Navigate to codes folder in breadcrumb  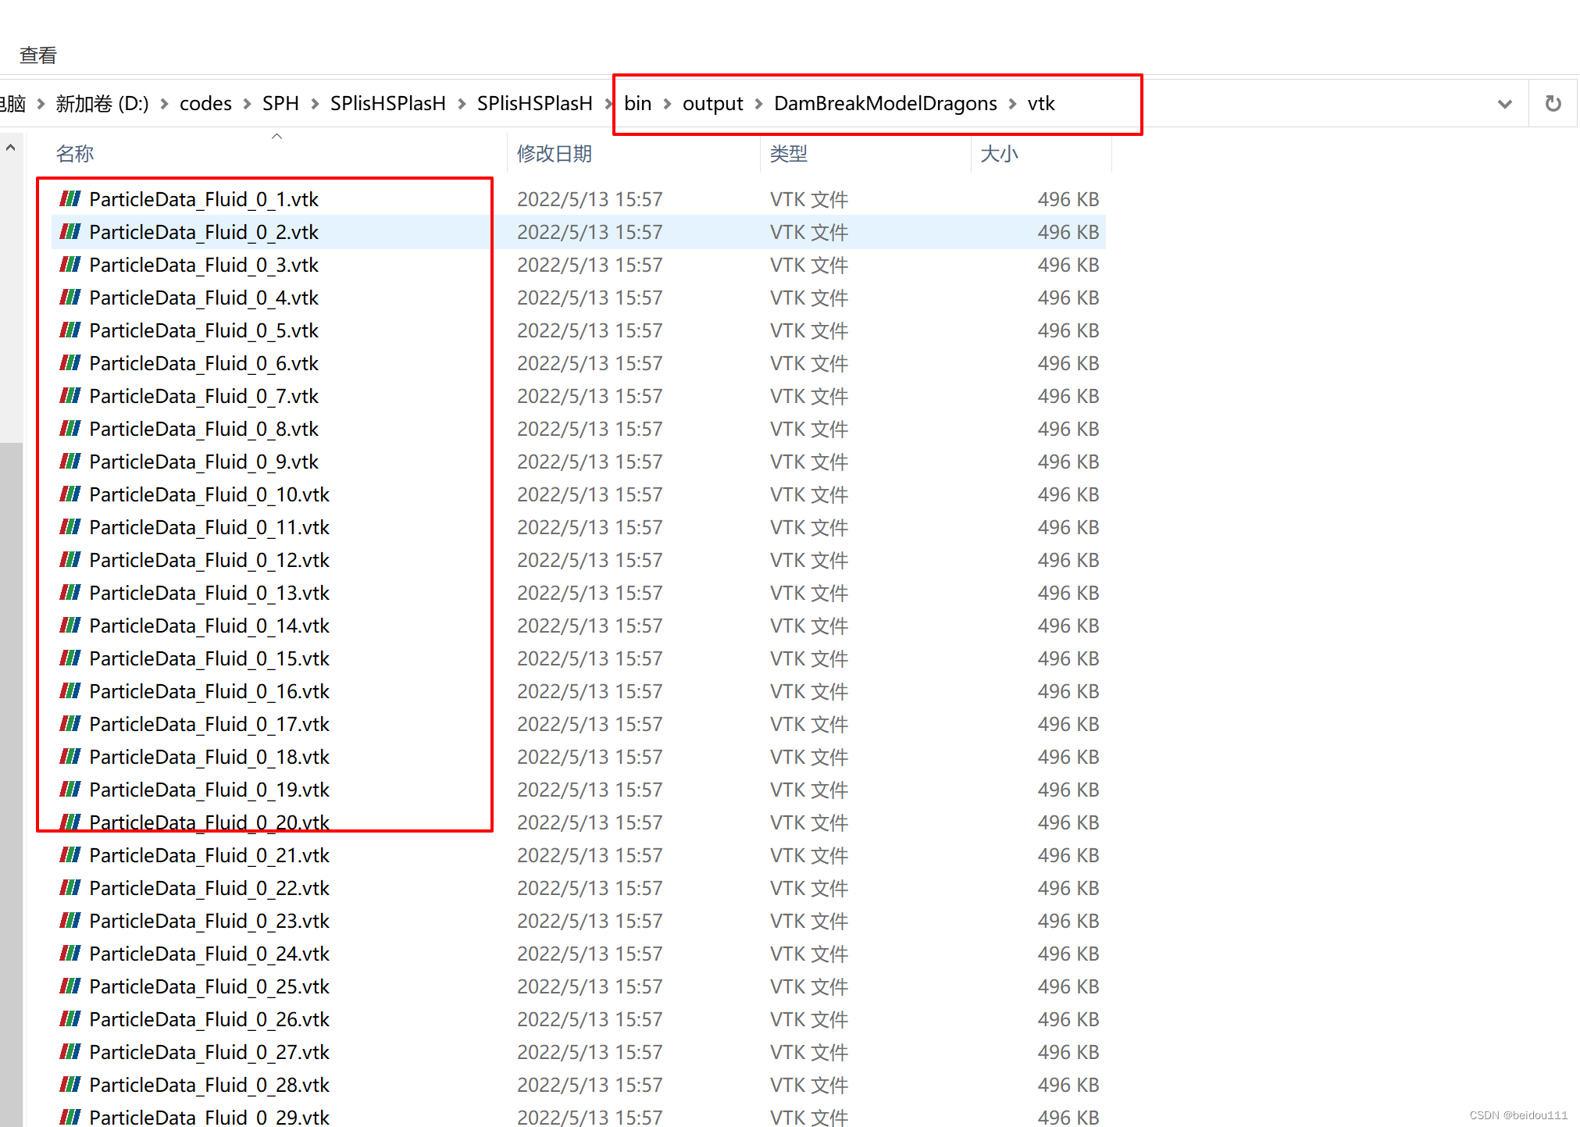coord(205,104)
